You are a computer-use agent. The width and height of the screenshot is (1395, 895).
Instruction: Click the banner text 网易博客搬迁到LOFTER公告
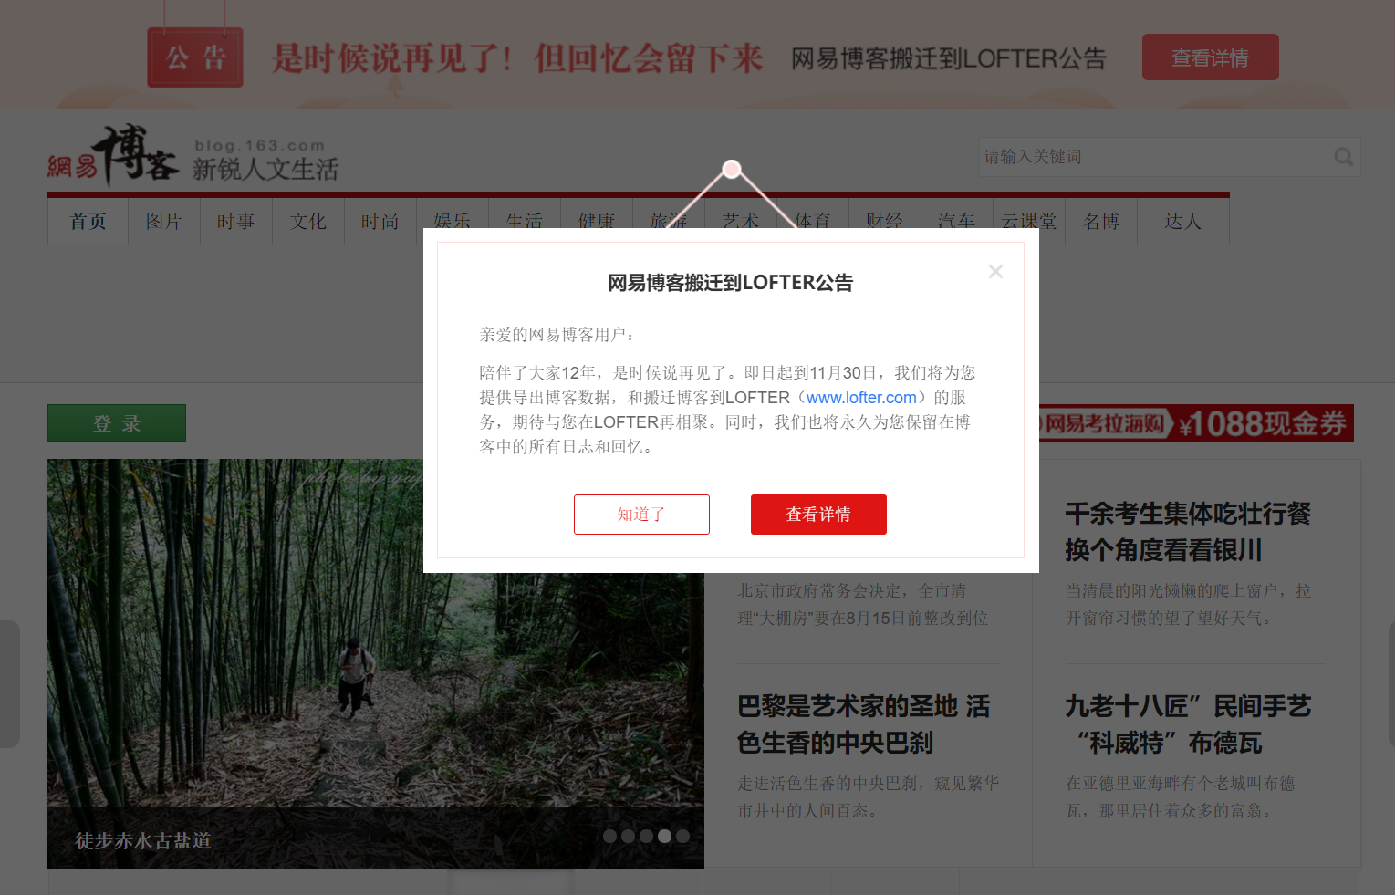coord(949,58)
